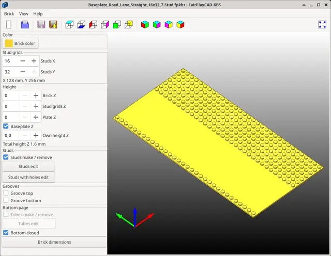Switch to magenta-face side view cube

point(105,24)
